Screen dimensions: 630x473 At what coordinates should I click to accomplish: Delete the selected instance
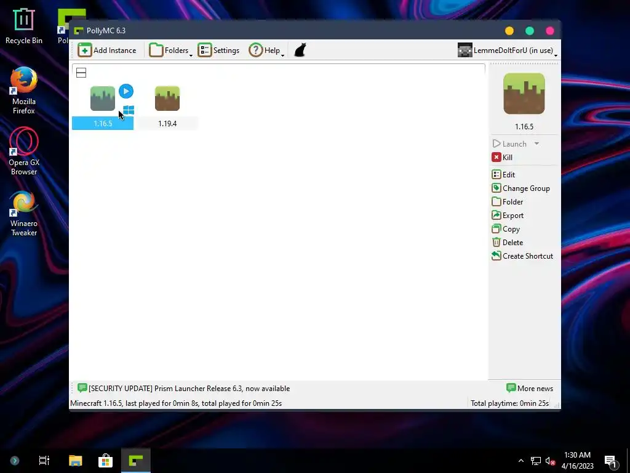pos(508,243)
